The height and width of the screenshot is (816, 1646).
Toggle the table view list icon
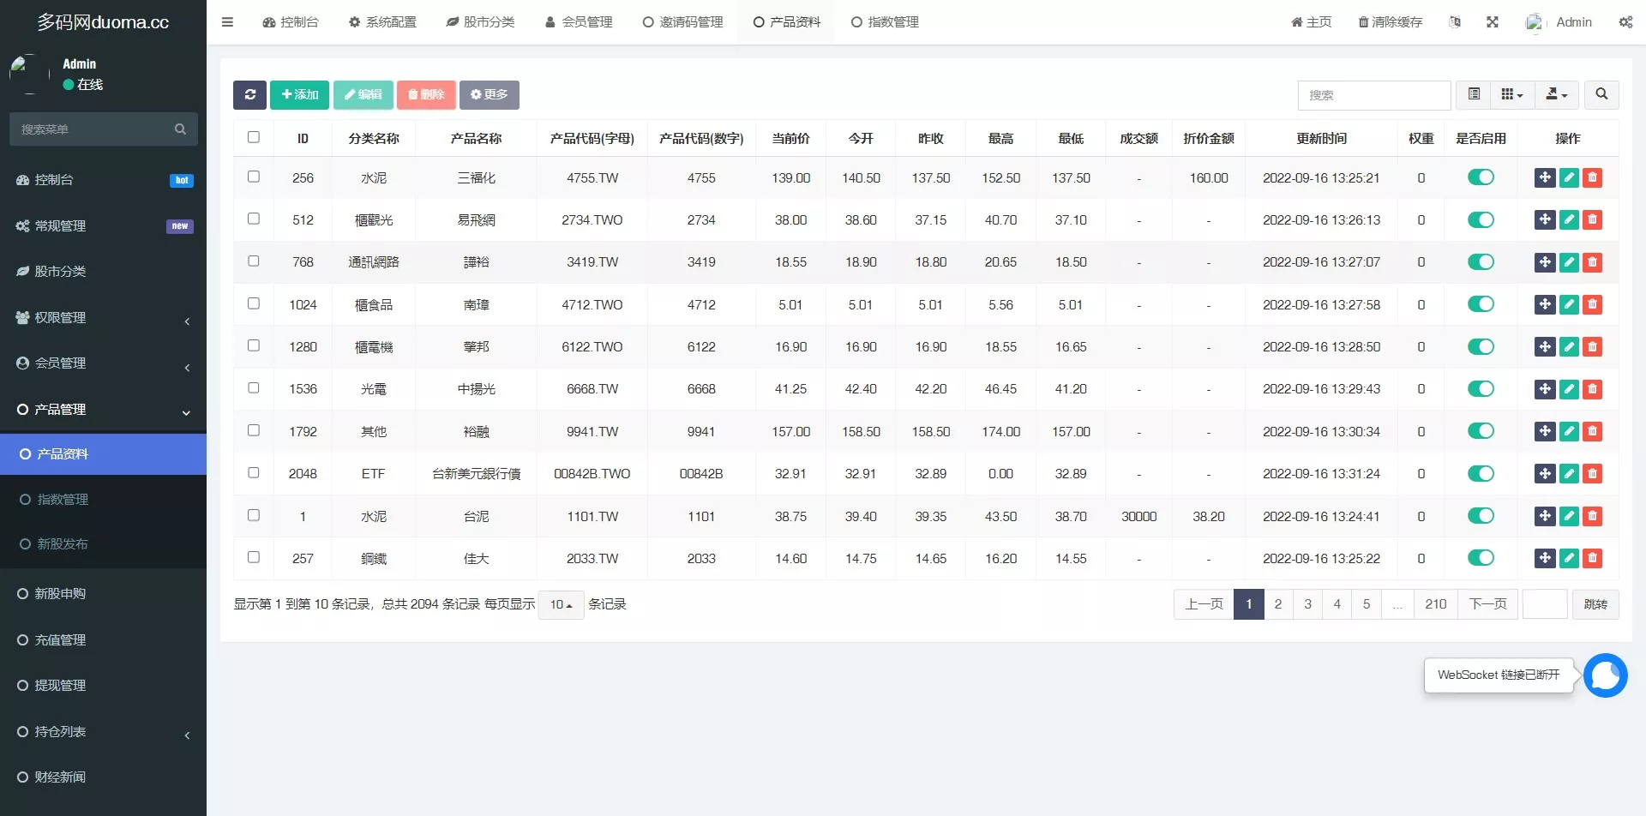[1474, 95]
